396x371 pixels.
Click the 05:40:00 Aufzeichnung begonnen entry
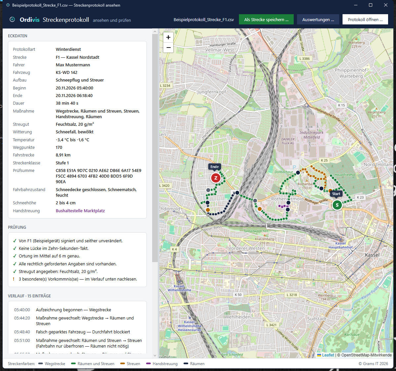[77, 310]
